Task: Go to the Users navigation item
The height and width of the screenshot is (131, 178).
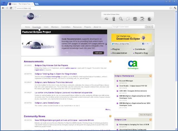Action: click(46, 27)
